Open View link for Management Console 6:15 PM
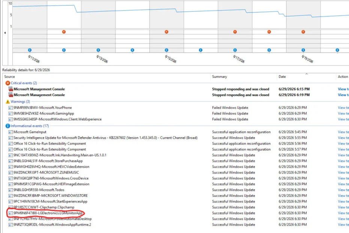The width and height of the screenshot is (349, 233). (x=343, y=89)
